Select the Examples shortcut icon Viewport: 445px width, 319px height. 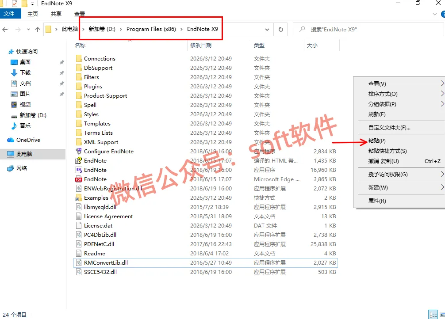(79, 198)
